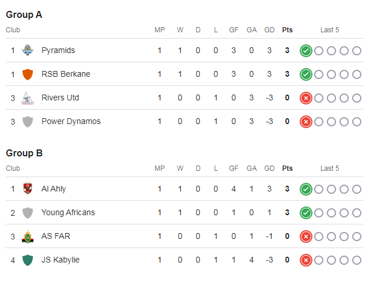Click Group A Pts column header
Viewport: 381px width, 285px height.
[287, 30]
